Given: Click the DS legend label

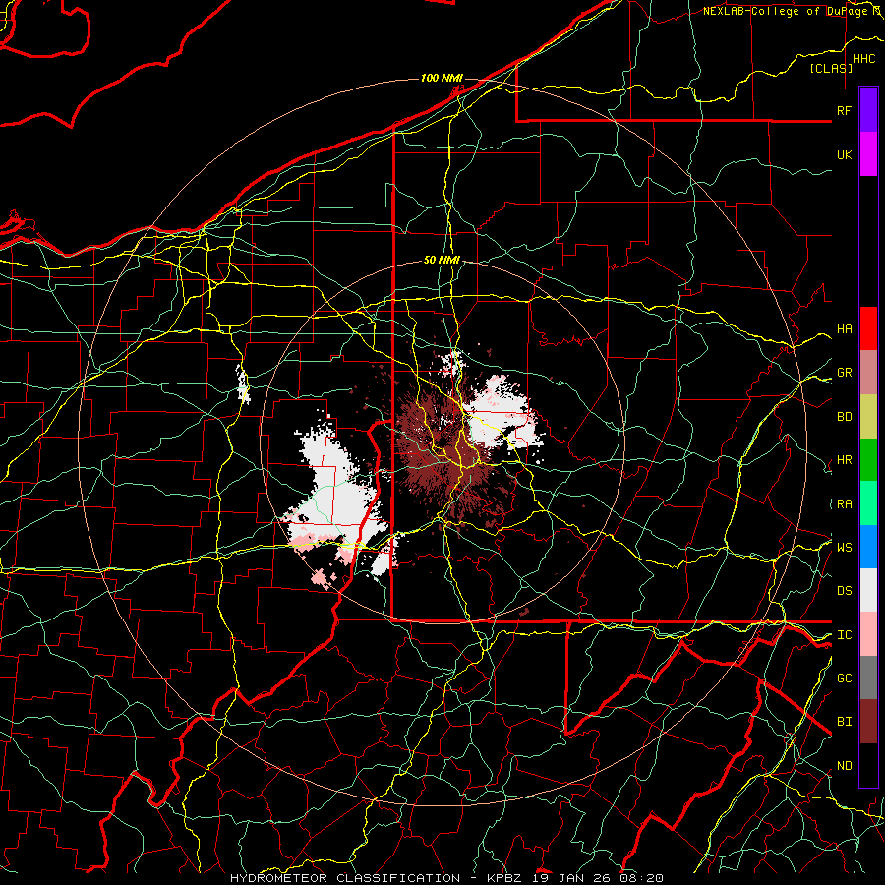Looking at the screenshot, I should click(844, 591).
